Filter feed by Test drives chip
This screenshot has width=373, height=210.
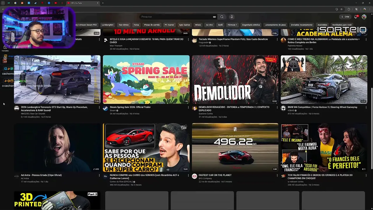pos(124,25)
